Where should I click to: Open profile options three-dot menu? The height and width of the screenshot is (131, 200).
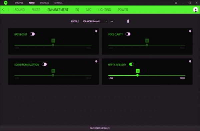click(112, 21)
